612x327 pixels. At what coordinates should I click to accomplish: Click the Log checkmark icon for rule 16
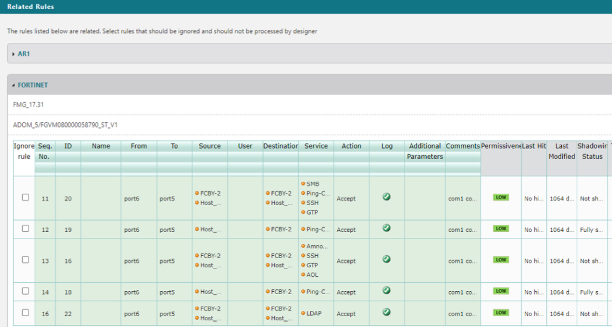click(x=386, y=259)
